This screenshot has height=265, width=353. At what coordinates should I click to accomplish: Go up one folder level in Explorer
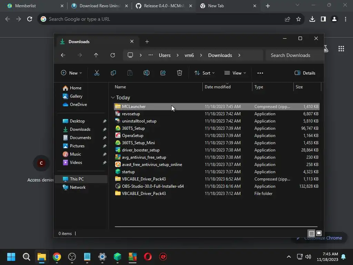(x=96, y=55)
